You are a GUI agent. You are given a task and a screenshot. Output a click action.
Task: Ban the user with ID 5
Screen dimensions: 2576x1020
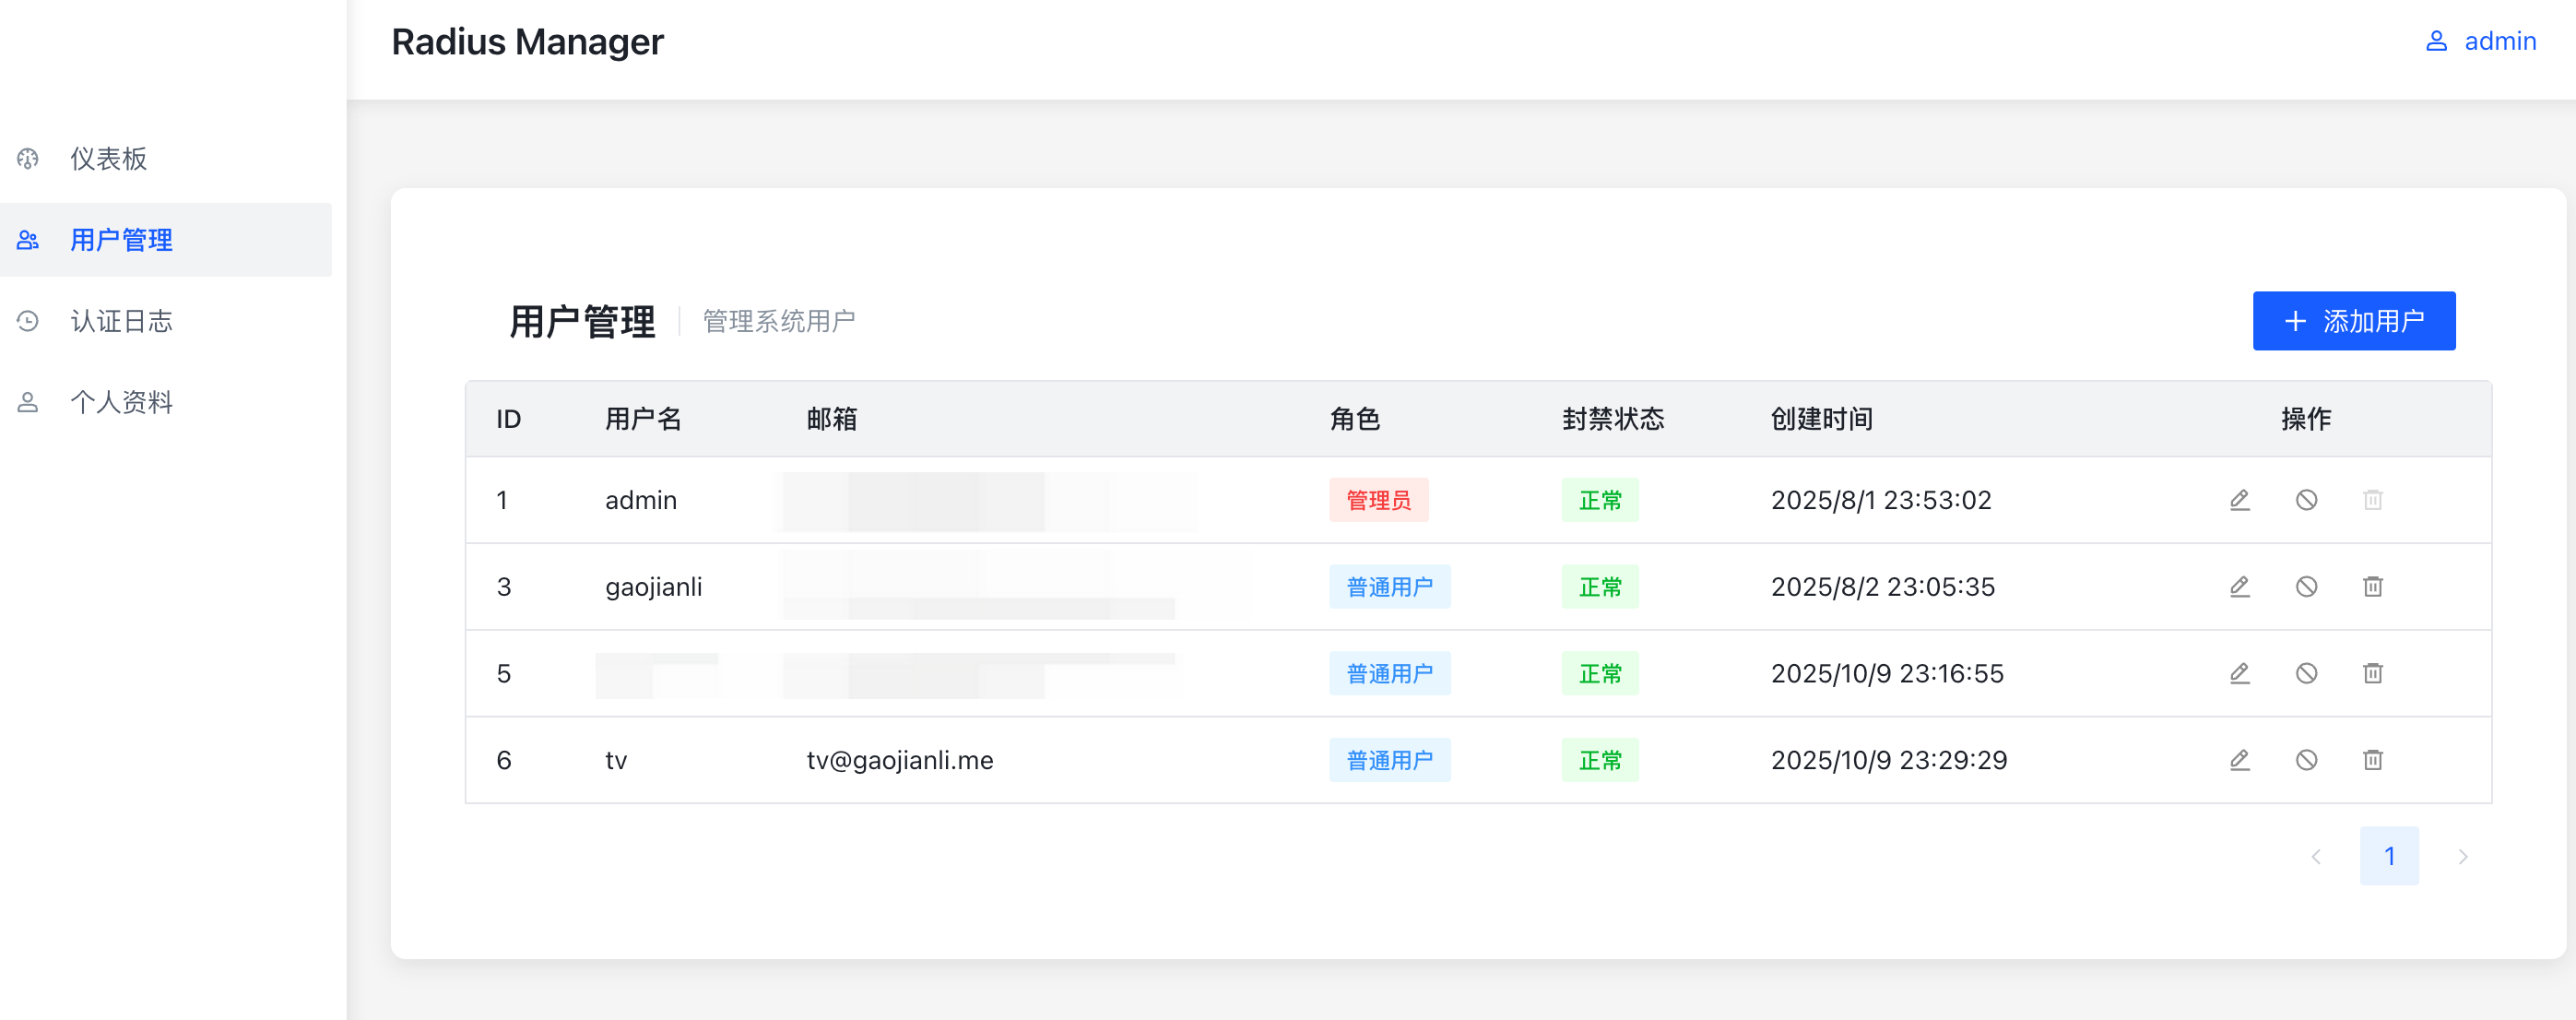[x=2306, y=673]
